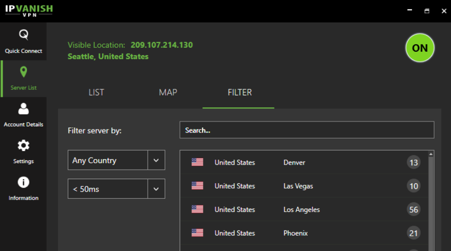This screenshot has width=451, height=251.
Task: Expand the Any Country dropdown
Action: point(108,161)
